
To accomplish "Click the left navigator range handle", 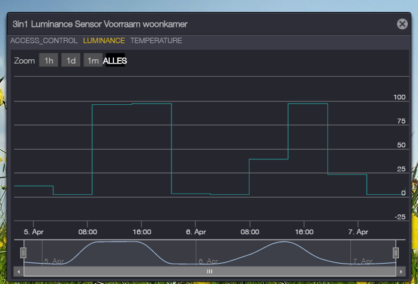I will tap(23, 253).
